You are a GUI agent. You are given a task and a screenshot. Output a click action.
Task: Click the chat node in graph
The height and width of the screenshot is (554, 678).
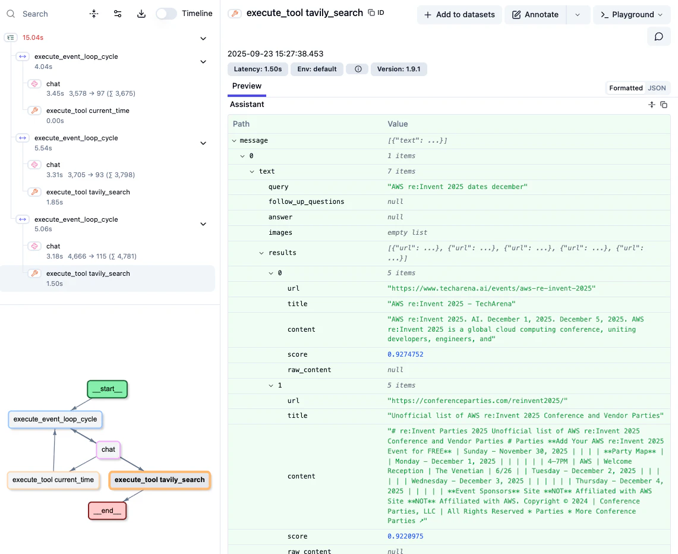108,450
